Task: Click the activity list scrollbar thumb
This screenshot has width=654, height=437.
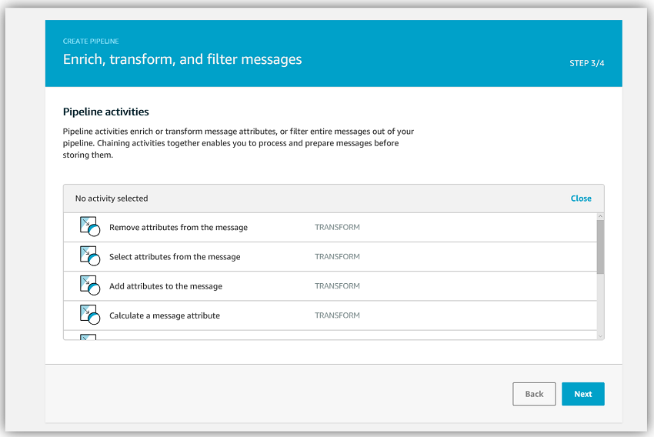Action: (x=600, y=246)
